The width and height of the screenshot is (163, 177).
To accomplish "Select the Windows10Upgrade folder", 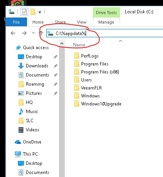I will [101, 104].
